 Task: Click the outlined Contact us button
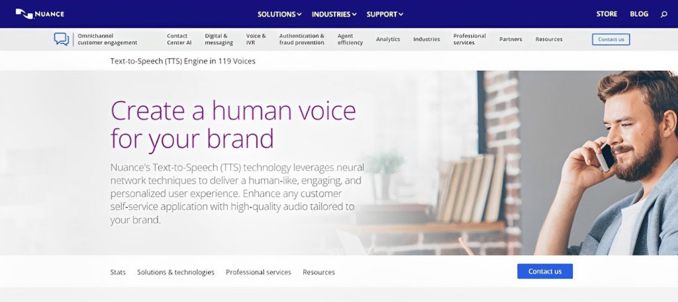pos(611,39)
